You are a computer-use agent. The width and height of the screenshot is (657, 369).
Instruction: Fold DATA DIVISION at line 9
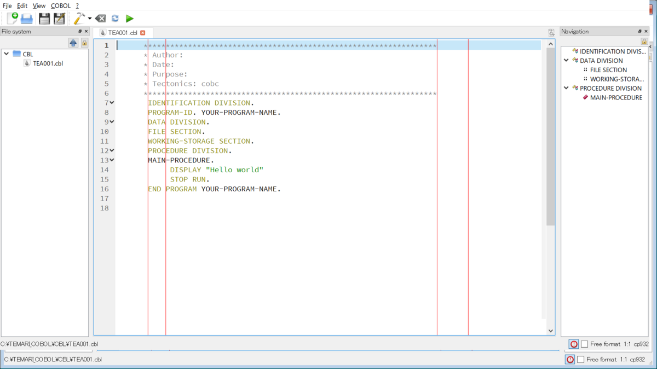[112, 122]
